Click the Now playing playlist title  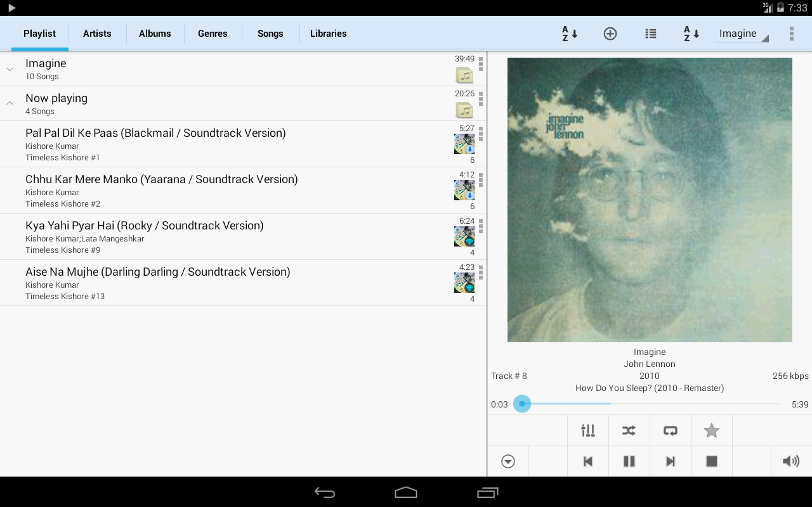[x=56, y=98]
